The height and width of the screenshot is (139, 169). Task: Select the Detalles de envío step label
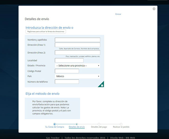(77, 127)
